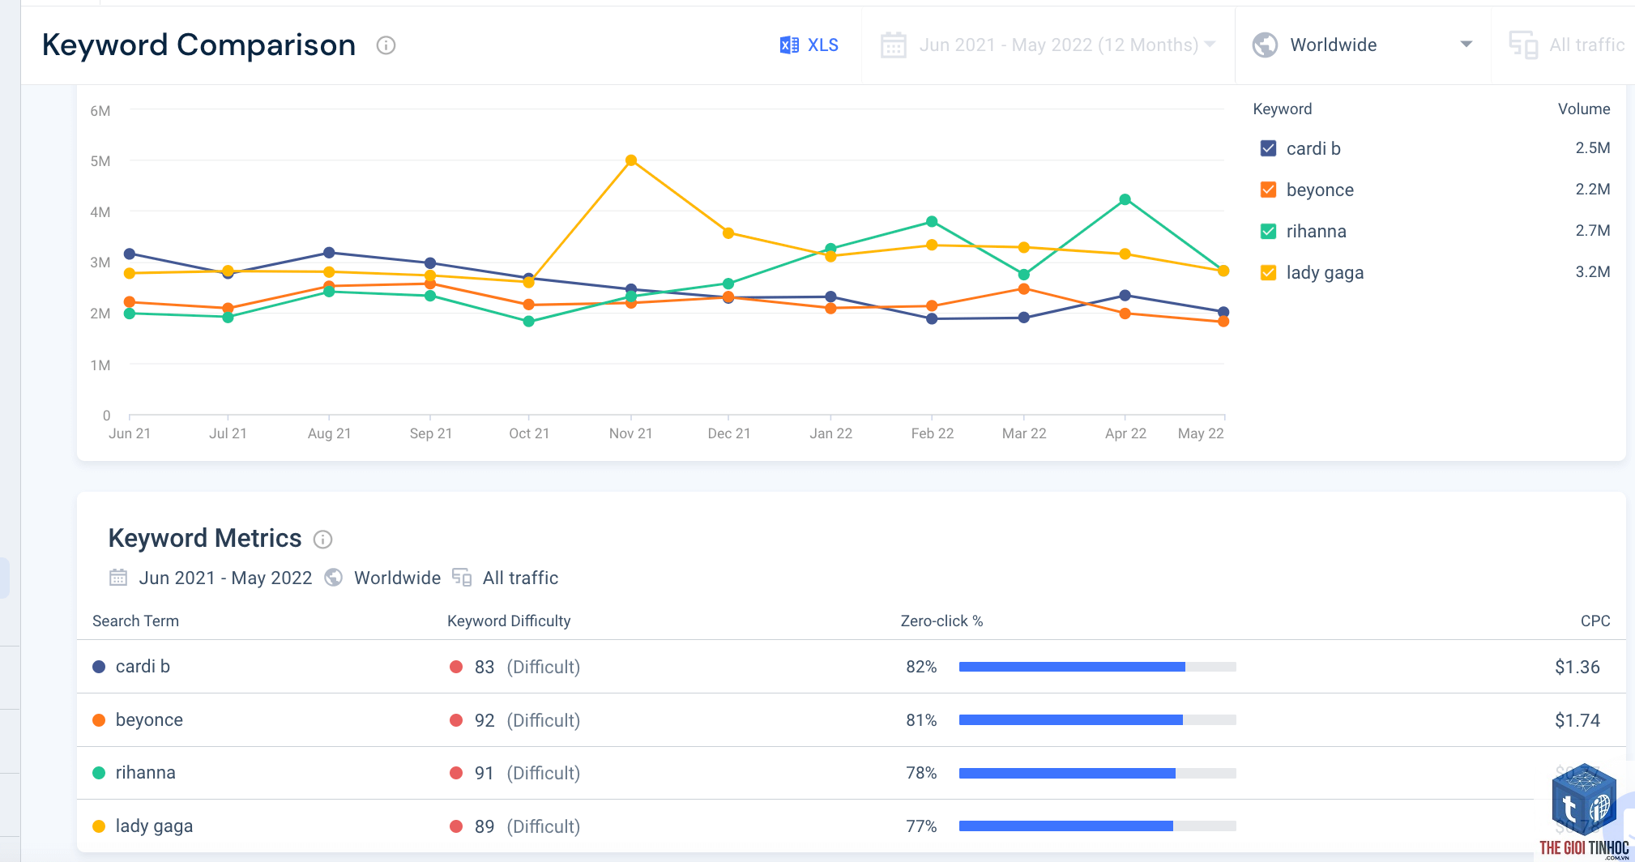Image resolution: width=1635 pixels, height=862 pixels.
Task: Click the lady gaga row in Keyword Metrics
Action: (851, 826)
